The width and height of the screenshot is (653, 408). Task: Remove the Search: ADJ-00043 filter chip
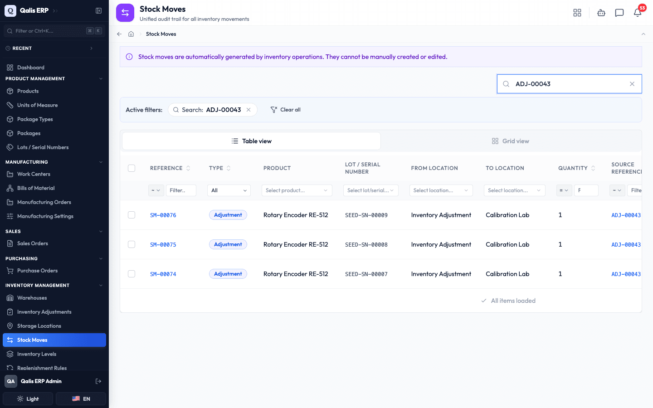click(249, 110)
